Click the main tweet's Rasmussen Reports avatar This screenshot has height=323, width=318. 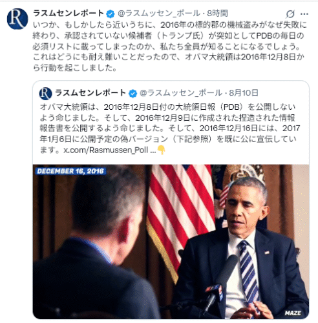click(17, 19)
